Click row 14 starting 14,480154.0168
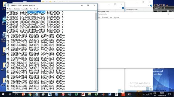This screenshot has width=174, height=97. (x=36, y=45)
